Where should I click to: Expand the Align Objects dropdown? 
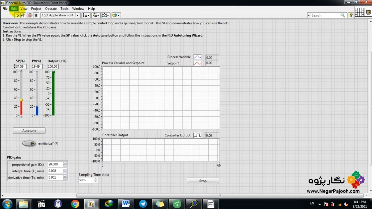point(86,15)
